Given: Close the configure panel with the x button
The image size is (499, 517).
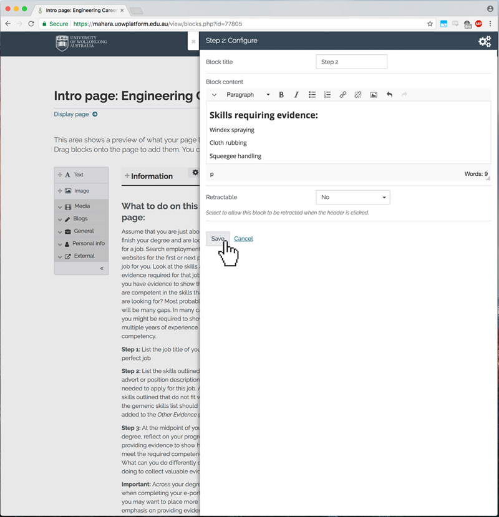Looking at the screenshot, I should coord(193,41).
